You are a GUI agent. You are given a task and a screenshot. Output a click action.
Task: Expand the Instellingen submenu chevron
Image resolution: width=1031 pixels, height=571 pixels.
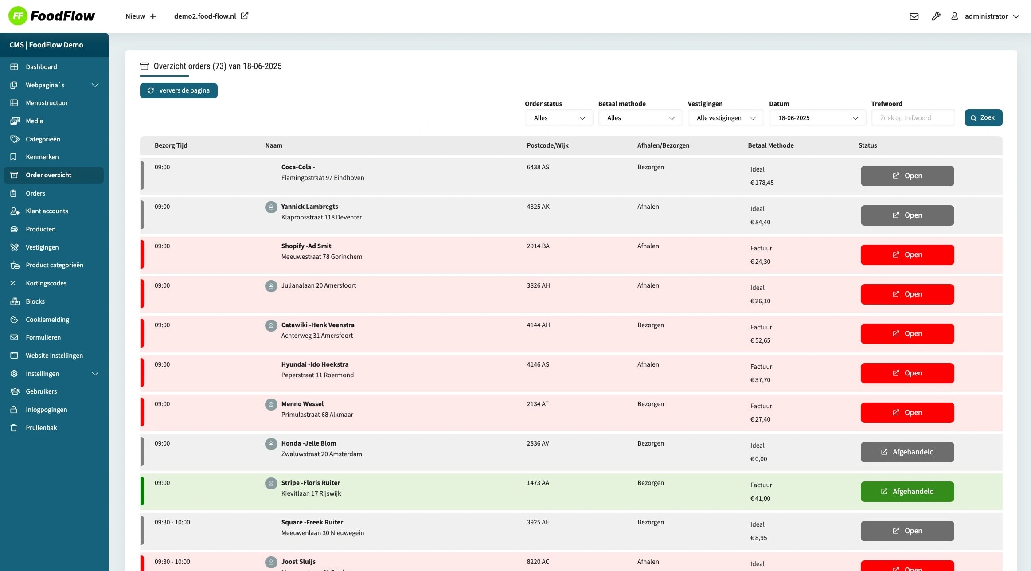pos(95,374)
